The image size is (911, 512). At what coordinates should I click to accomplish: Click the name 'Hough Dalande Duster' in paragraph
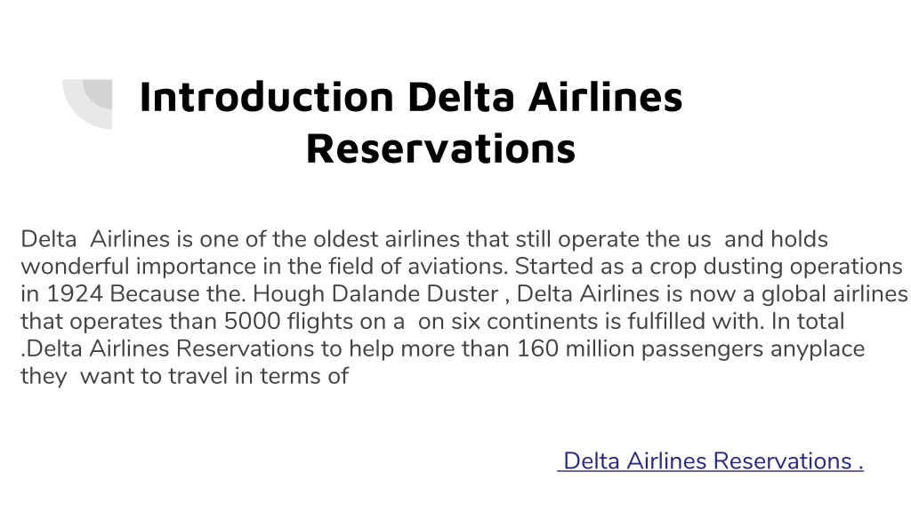point(376,293)
